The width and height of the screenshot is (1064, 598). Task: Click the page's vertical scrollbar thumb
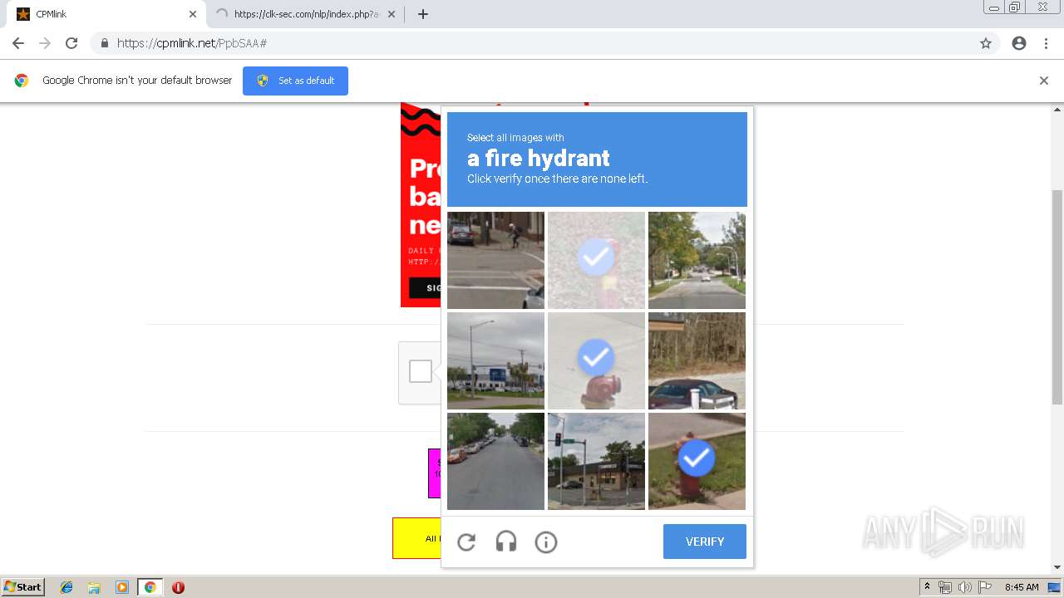point(1057,297)
